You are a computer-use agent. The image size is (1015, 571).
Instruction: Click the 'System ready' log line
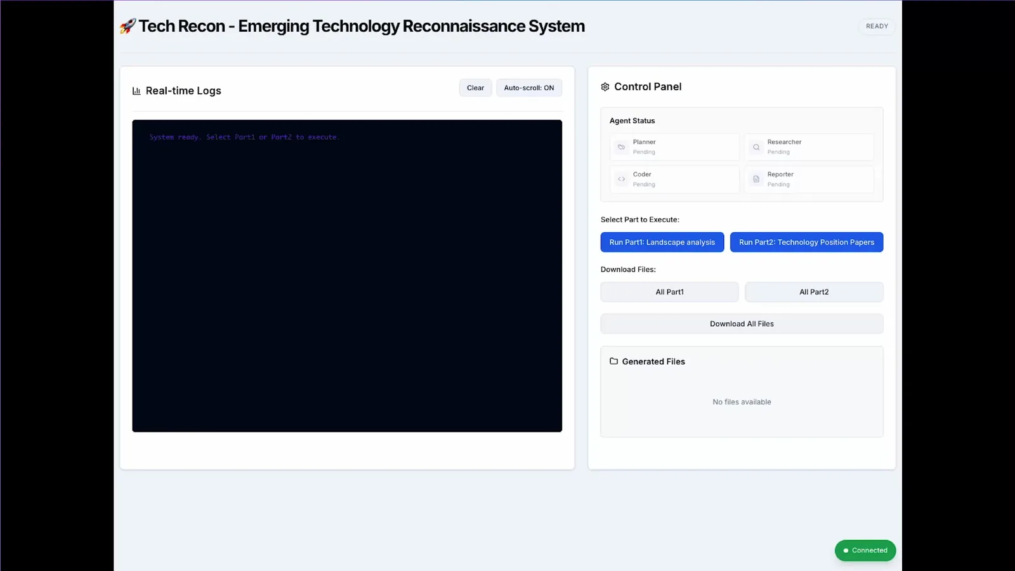point(244,137)
